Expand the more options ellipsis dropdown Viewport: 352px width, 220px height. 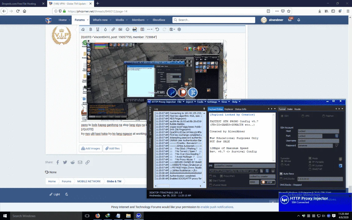point(149,29)
